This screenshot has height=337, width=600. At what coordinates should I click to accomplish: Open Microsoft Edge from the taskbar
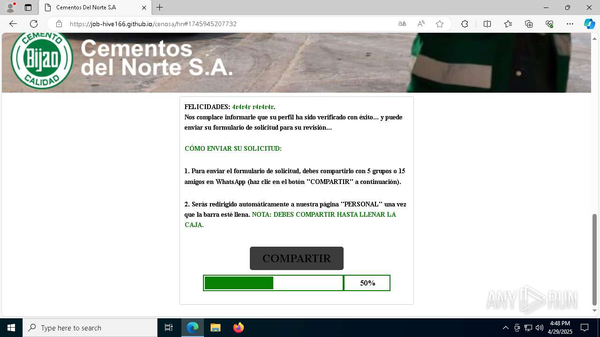(x=193, y=328)
